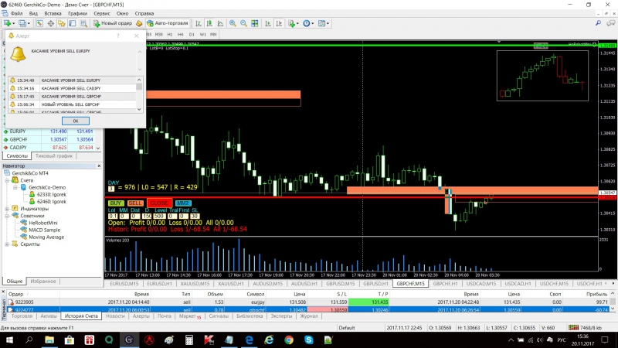Open Skype from the Windows taskbar
Image resolution: width=618 pixels, height=348 pixels.
[x=308, y=339]
